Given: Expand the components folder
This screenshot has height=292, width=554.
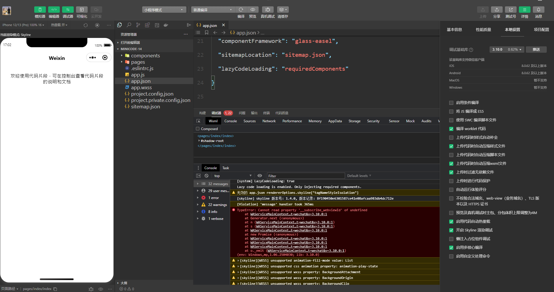Looking at the screenshot, I should (x=145, y=56).
